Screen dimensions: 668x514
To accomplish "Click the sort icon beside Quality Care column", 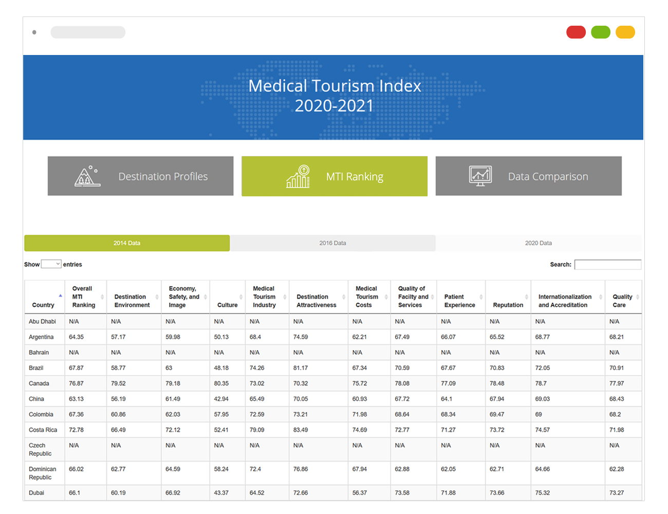I will (x=637, y=296).
